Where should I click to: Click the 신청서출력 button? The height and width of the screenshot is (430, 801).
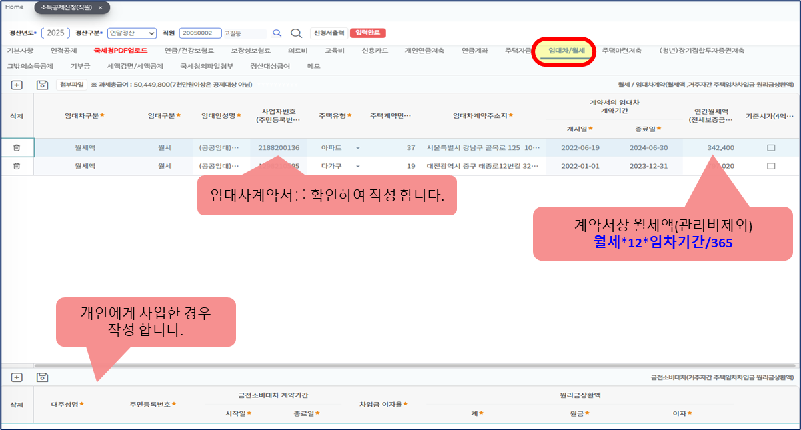click(x=329, y=33)
